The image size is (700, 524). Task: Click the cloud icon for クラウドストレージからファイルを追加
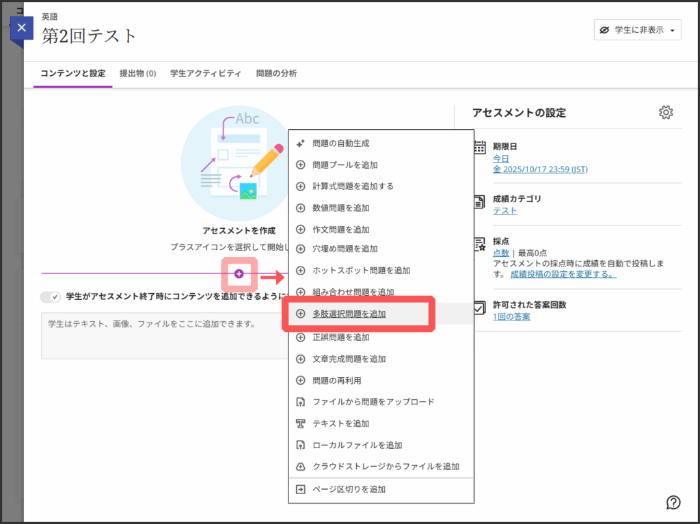click(x=300, y=467)
